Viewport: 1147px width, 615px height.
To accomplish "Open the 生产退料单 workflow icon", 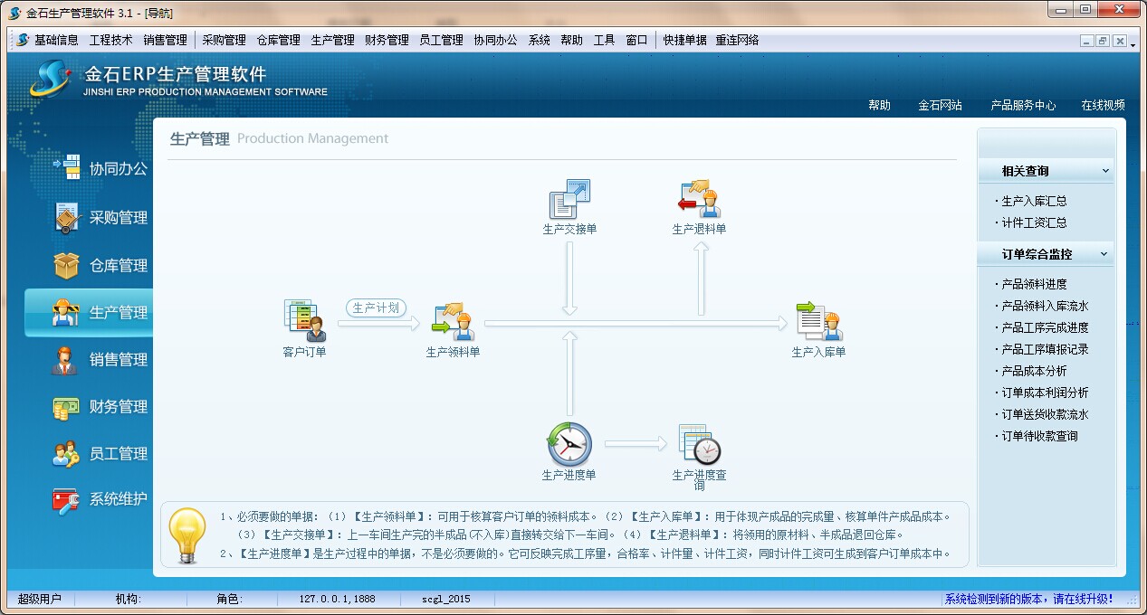I will pos(699,199).
